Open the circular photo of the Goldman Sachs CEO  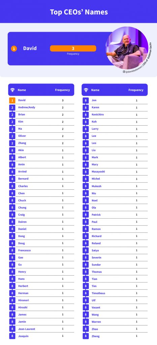[127, 48]
